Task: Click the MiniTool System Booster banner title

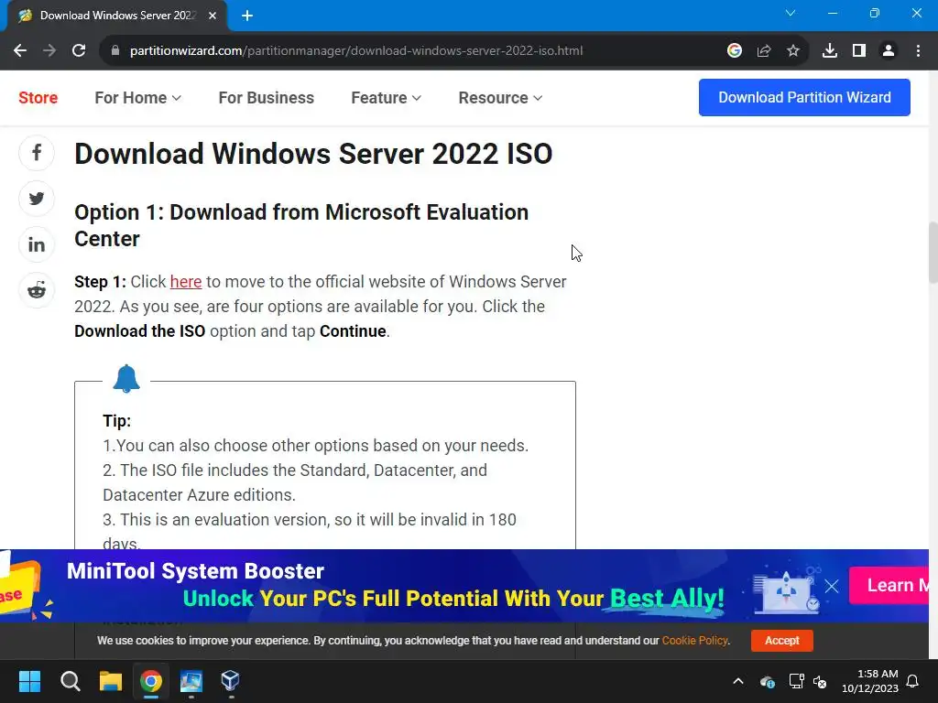Action: tap(195, 571)
